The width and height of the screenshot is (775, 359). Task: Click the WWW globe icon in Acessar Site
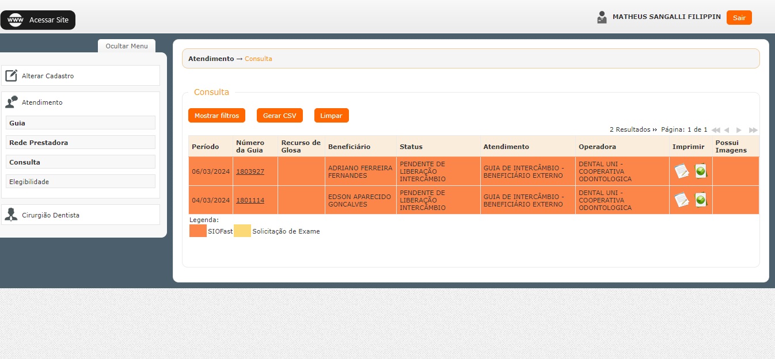(x=16, y=20)
